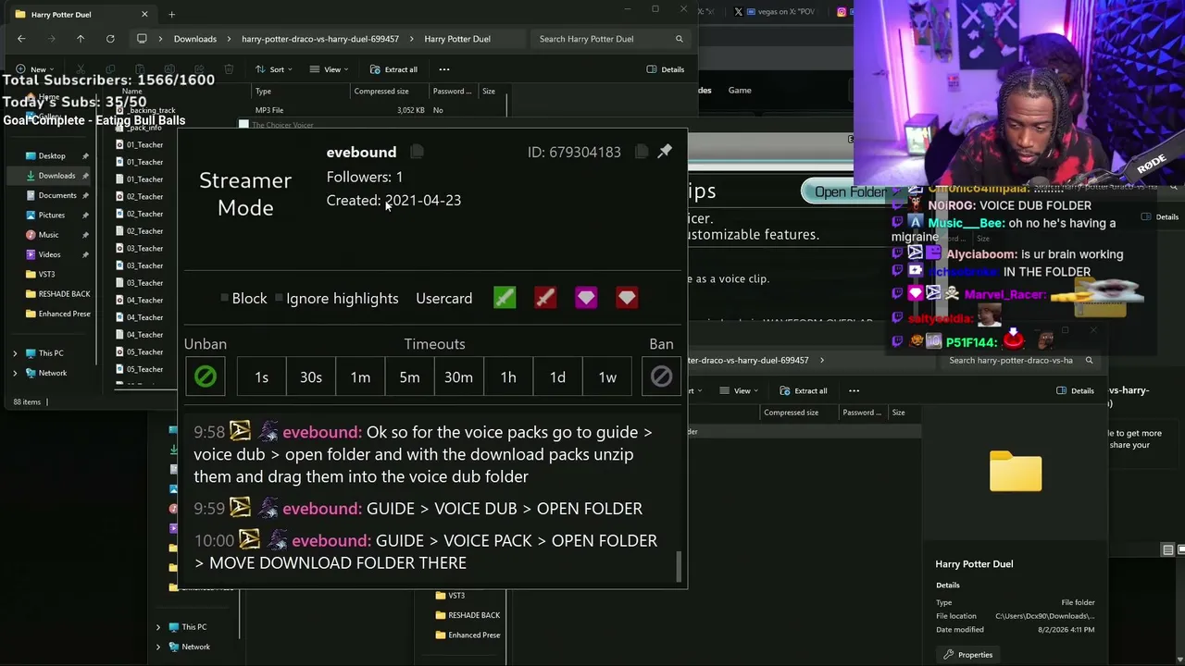
Task: Click the Delete trash icon in Explorer toolbar
Action: [229, 69]
